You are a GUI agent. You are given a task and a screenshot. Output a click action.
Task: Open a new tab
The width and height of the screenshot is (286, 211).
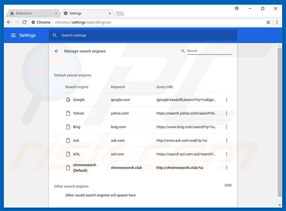[x=120, y=13]
